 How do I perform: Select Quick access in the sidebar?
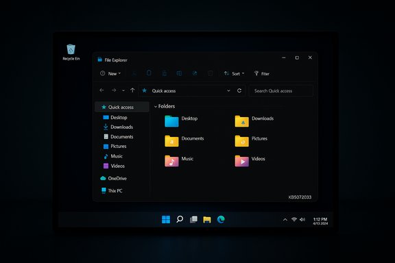[122, 107]
